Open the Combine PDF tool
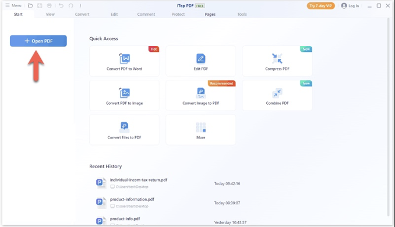The height and width of the screenshot is (227, 395). tap(277, 95)
